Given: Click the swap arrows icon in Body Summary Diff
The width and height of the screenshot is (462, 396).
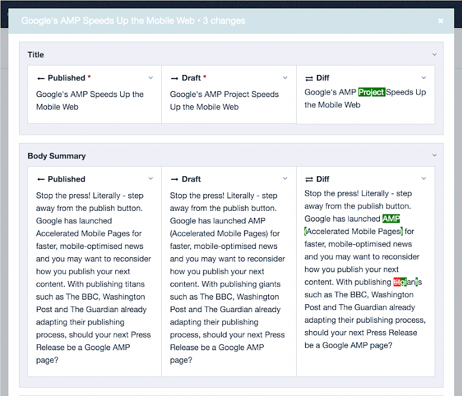Looking at the screenshot, I should pos(309,179).
